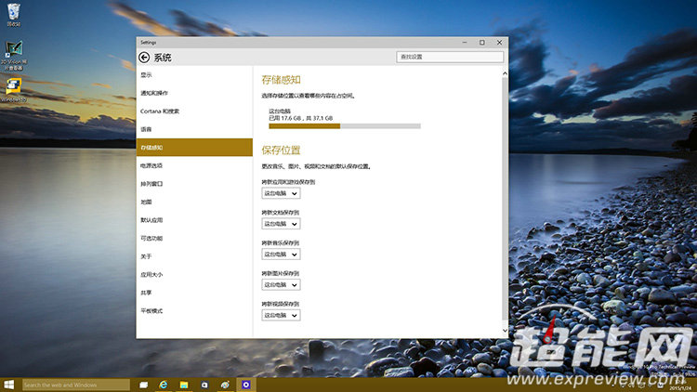Open the Store app on the taskbar
The height and width of the screenshot is (392, 697).
[204, 384]
